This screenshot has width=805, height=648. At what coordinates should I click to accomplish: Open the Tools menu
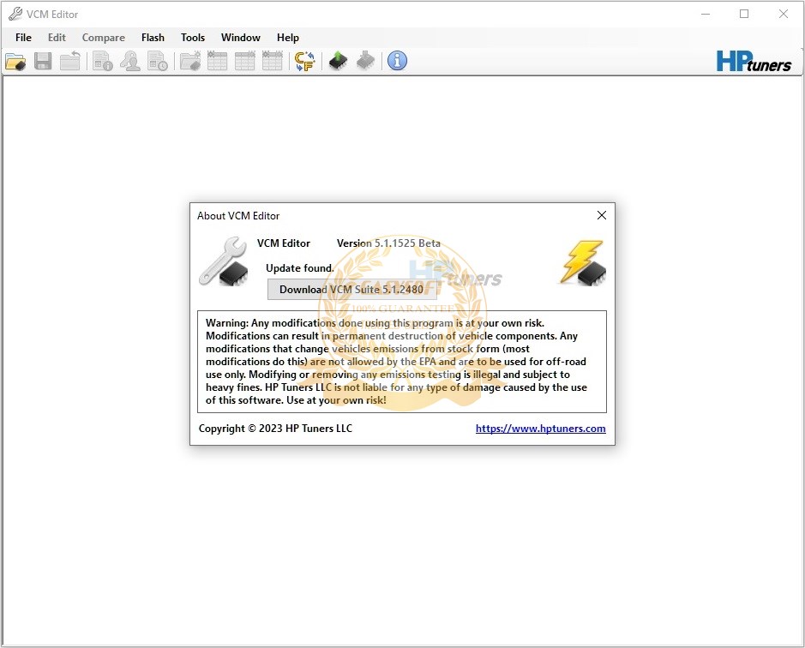tap(193, 38)
